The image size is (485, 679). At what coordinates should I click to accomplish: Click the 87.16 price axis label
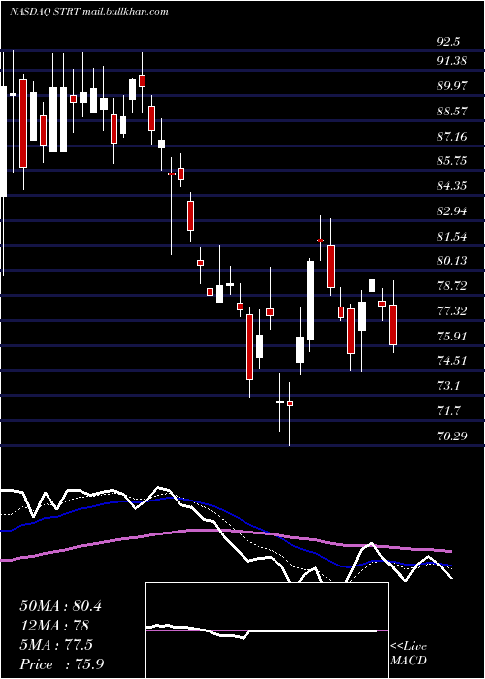pyautogui.click(x=451, y=137)
